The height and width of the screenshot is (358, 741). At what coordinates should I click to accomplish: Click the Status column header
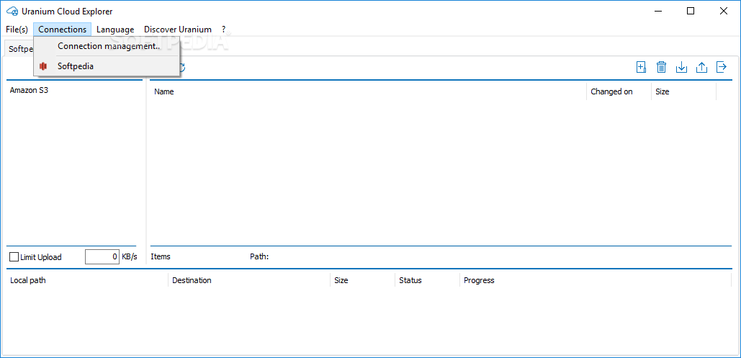(x=427, y=280)
